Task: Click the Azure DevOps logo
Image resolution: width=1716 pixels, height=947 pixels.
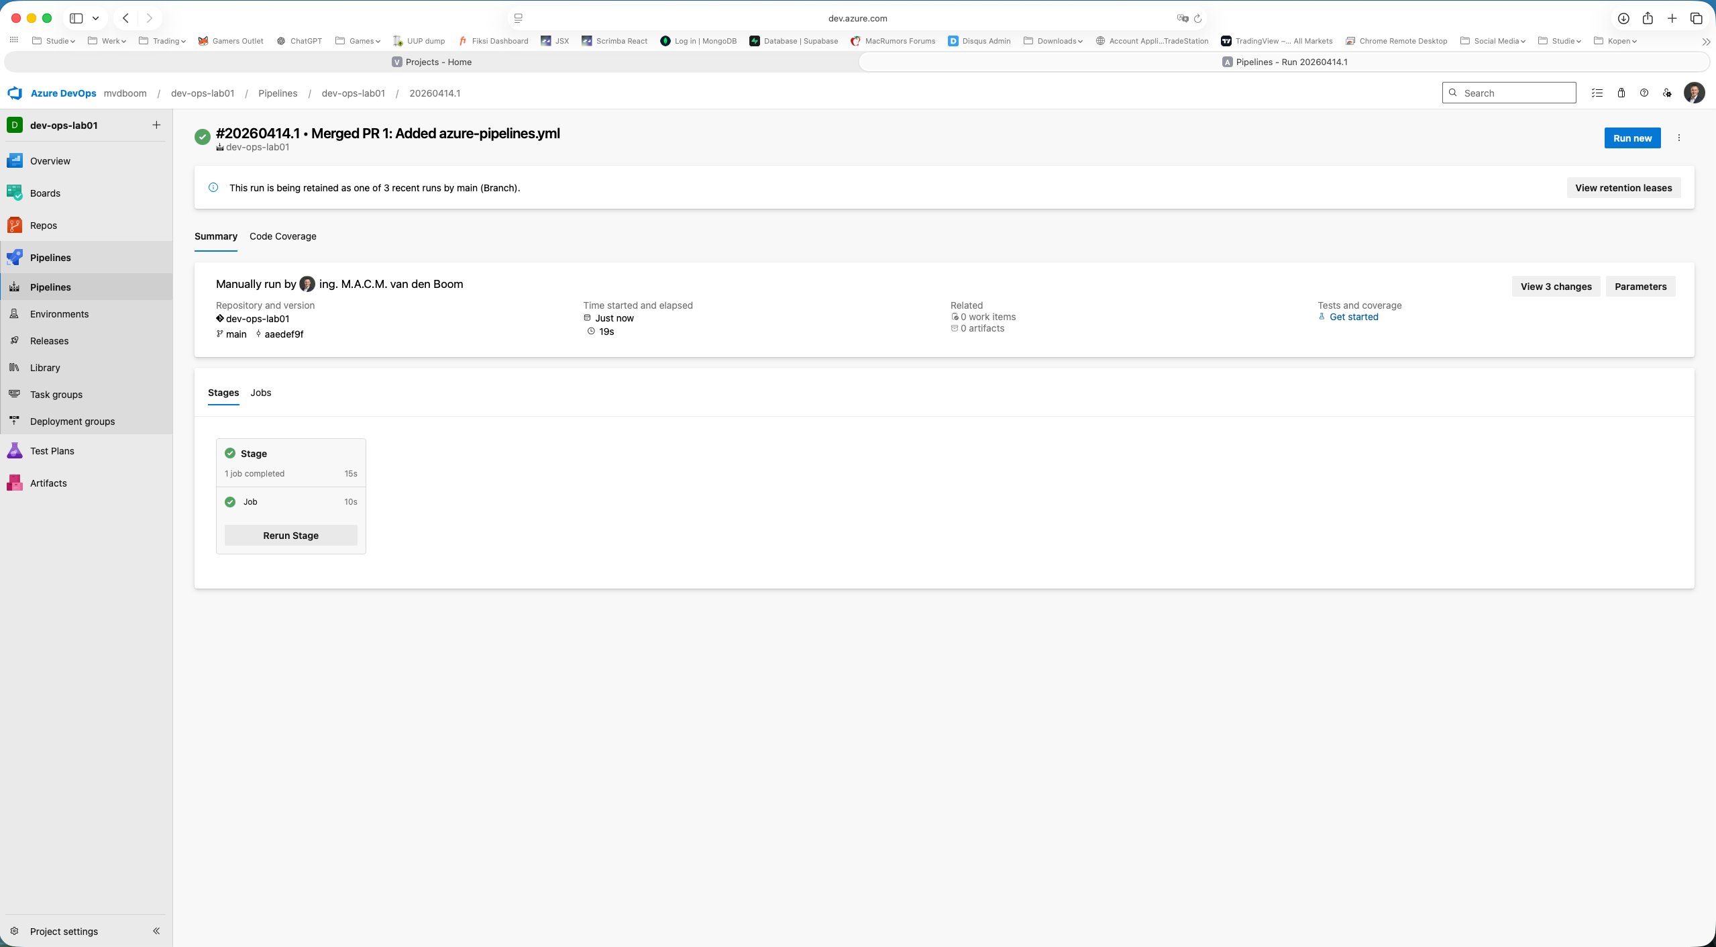Action: click(x=15, y=93)
